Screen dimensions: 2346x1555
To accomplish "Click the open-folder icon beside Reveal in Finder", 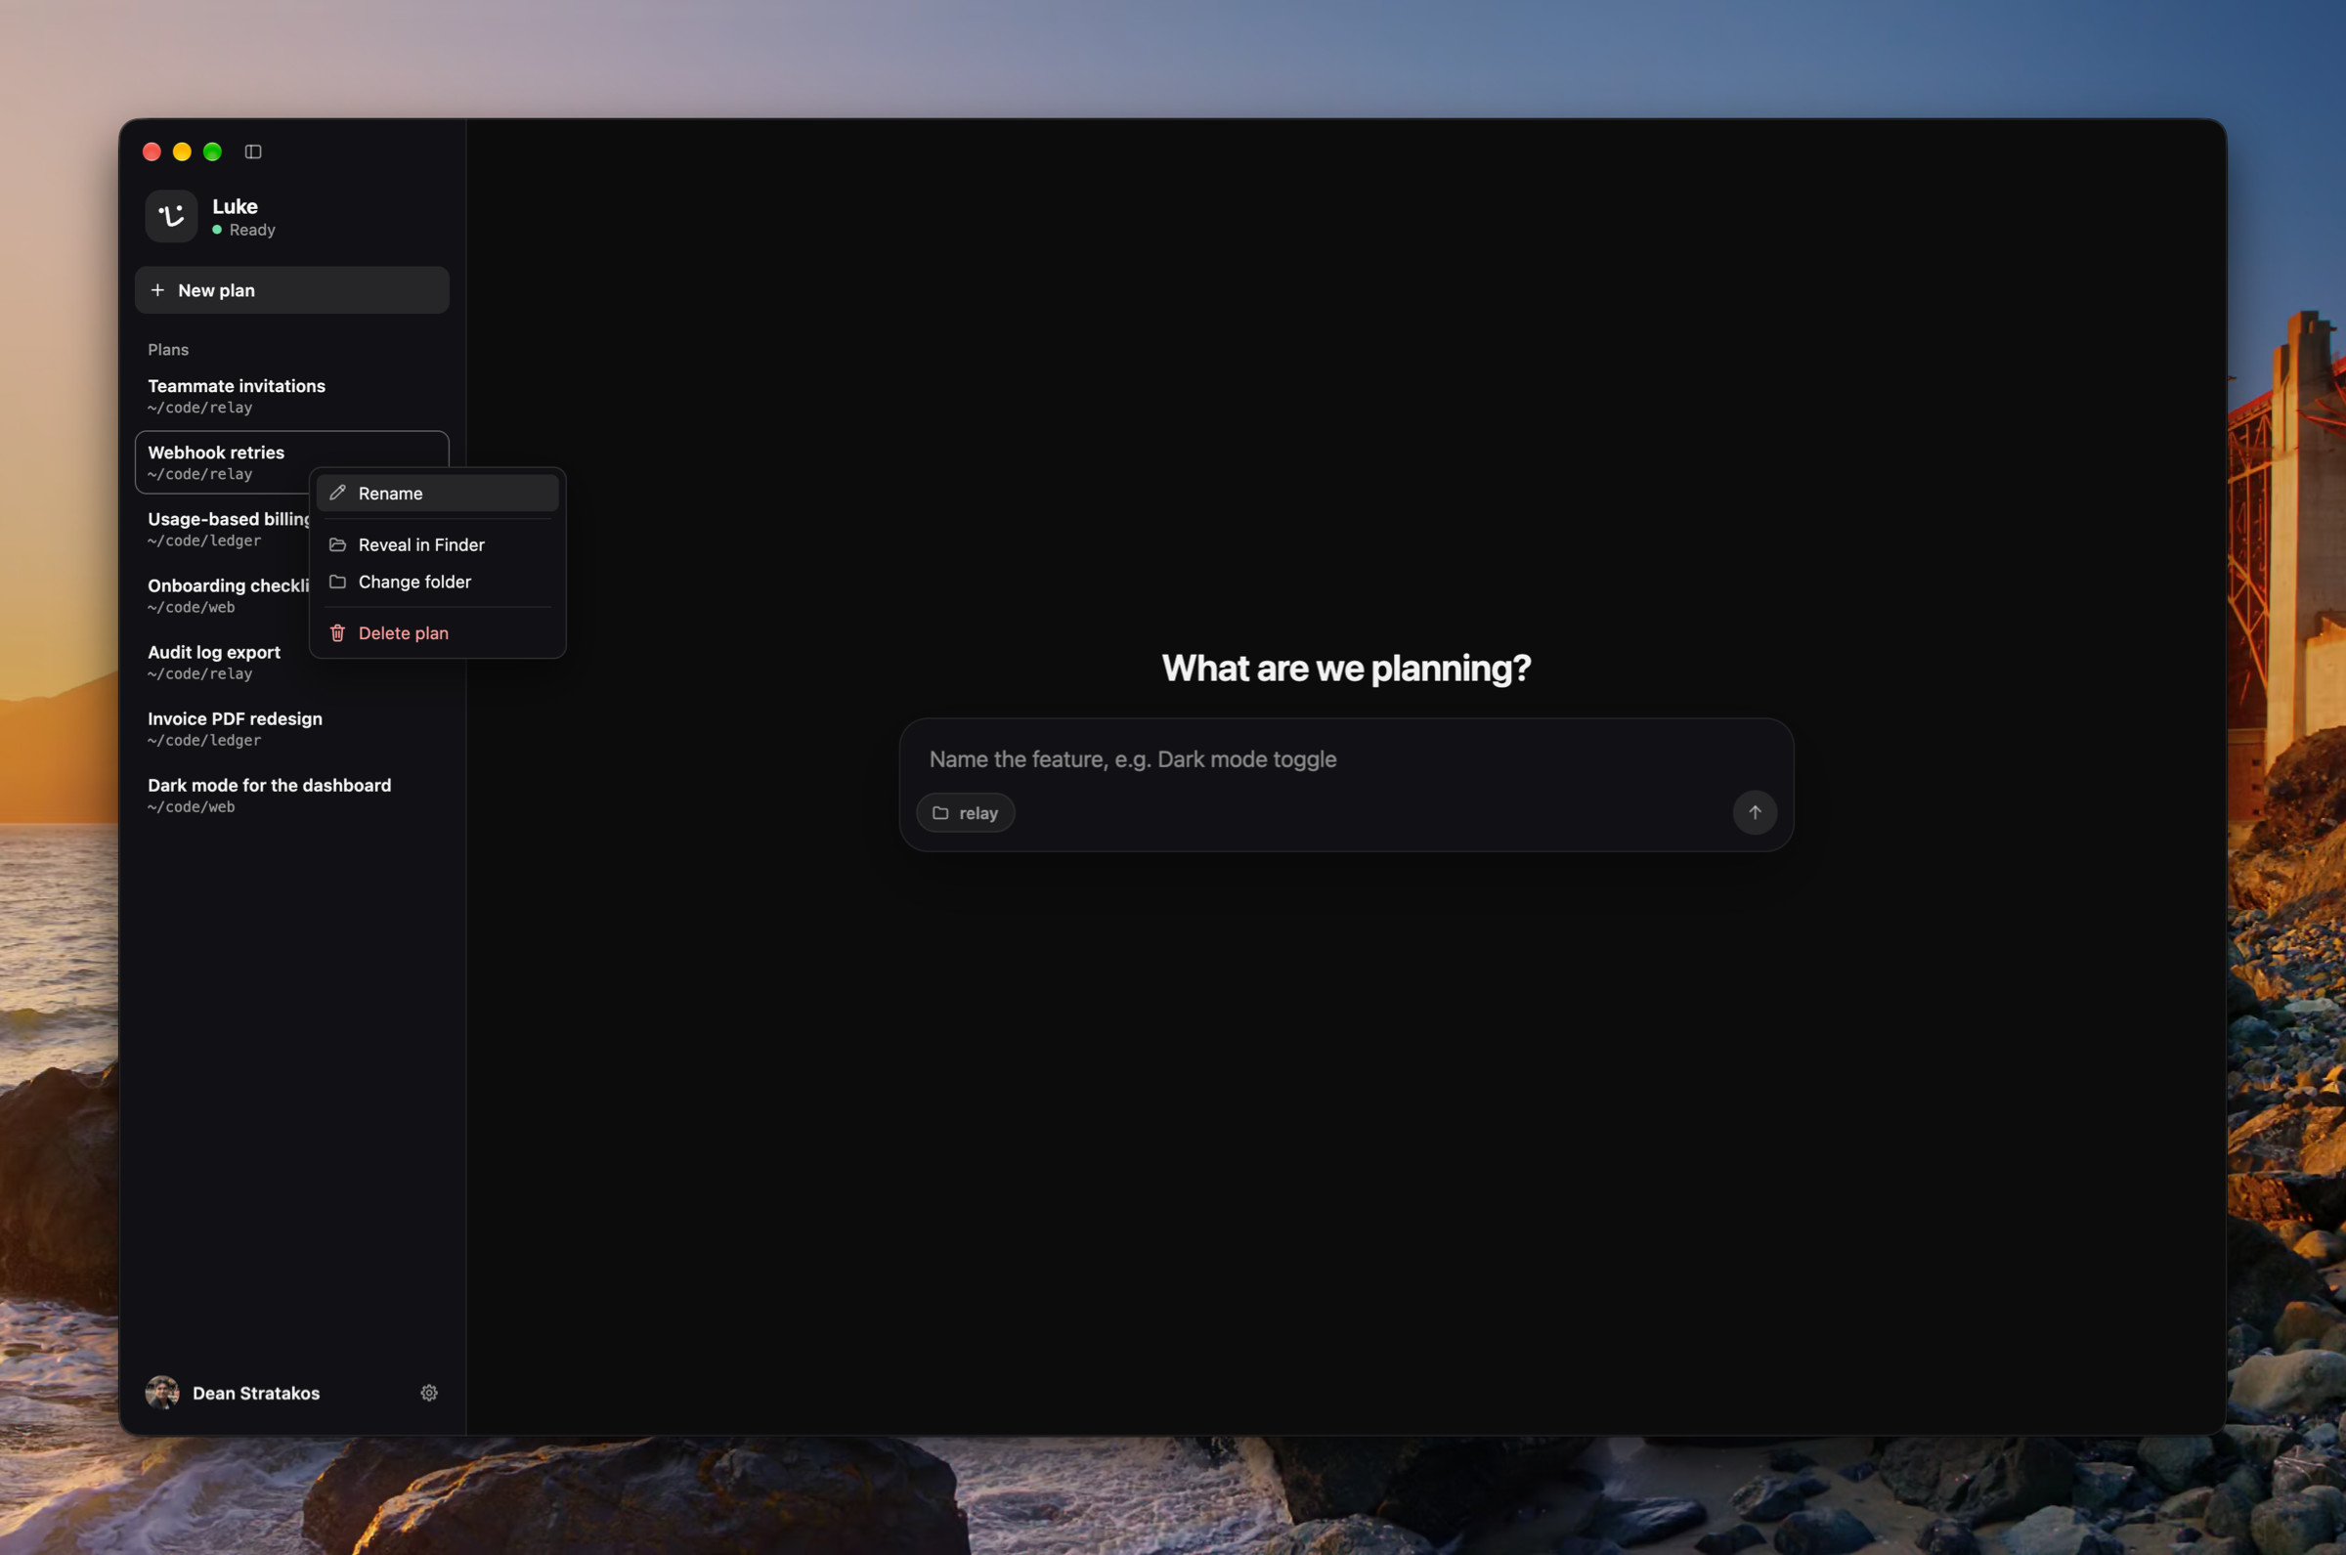I will (337, 544).
